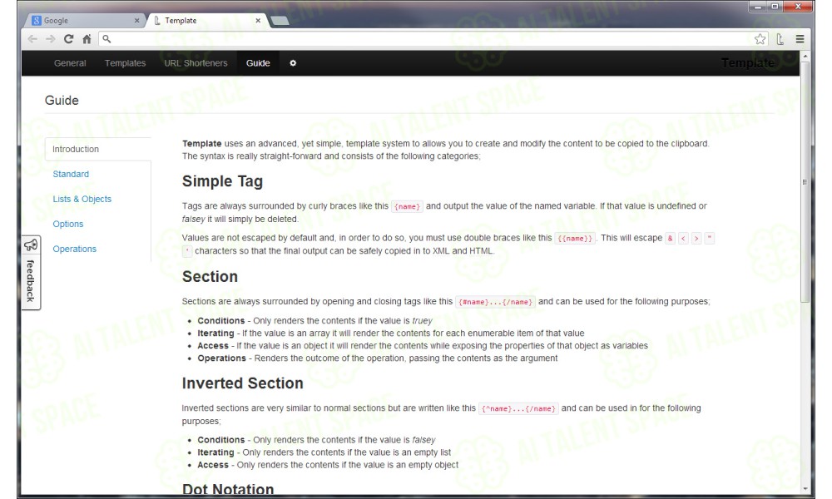Click the vertical feedback tab label

[31, 281]
